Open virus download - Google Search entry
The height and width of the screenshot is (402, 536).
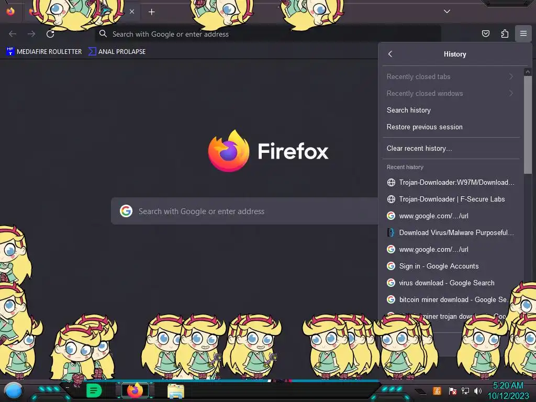click(x=451, y=283)
